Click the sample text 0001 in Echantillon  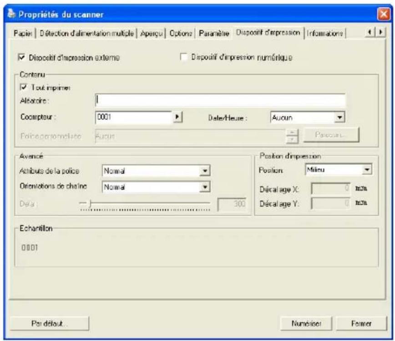pos(30,248)
